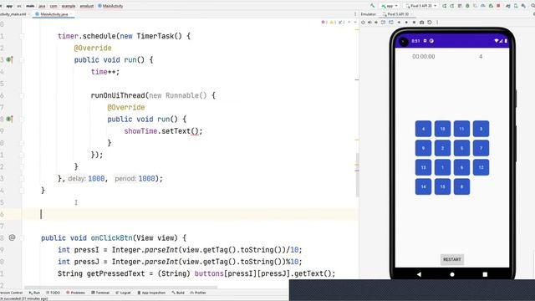Click the example breadcrumb segment
The height and width of the screenshot is (301, 535).
point(69,6)
